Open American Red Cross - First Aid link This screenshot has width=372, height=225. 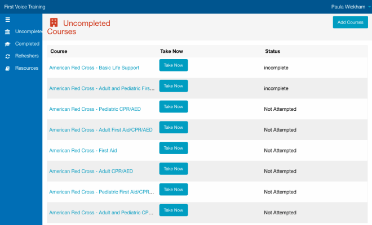pyautogui.click(x=83, y=151)
